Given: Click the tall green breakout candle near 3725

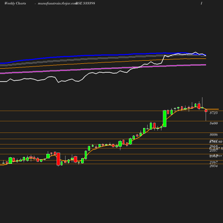Looking at the screenshot, I should tap(165, 119).
